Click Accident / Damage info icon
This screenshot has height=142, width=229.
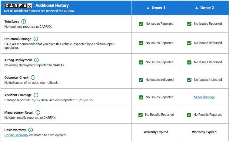[36, 95]
